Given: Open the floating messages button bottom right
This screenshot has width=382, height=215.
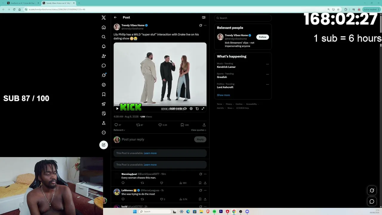Looking at the screenshot, I should click(x=372, y=202).
